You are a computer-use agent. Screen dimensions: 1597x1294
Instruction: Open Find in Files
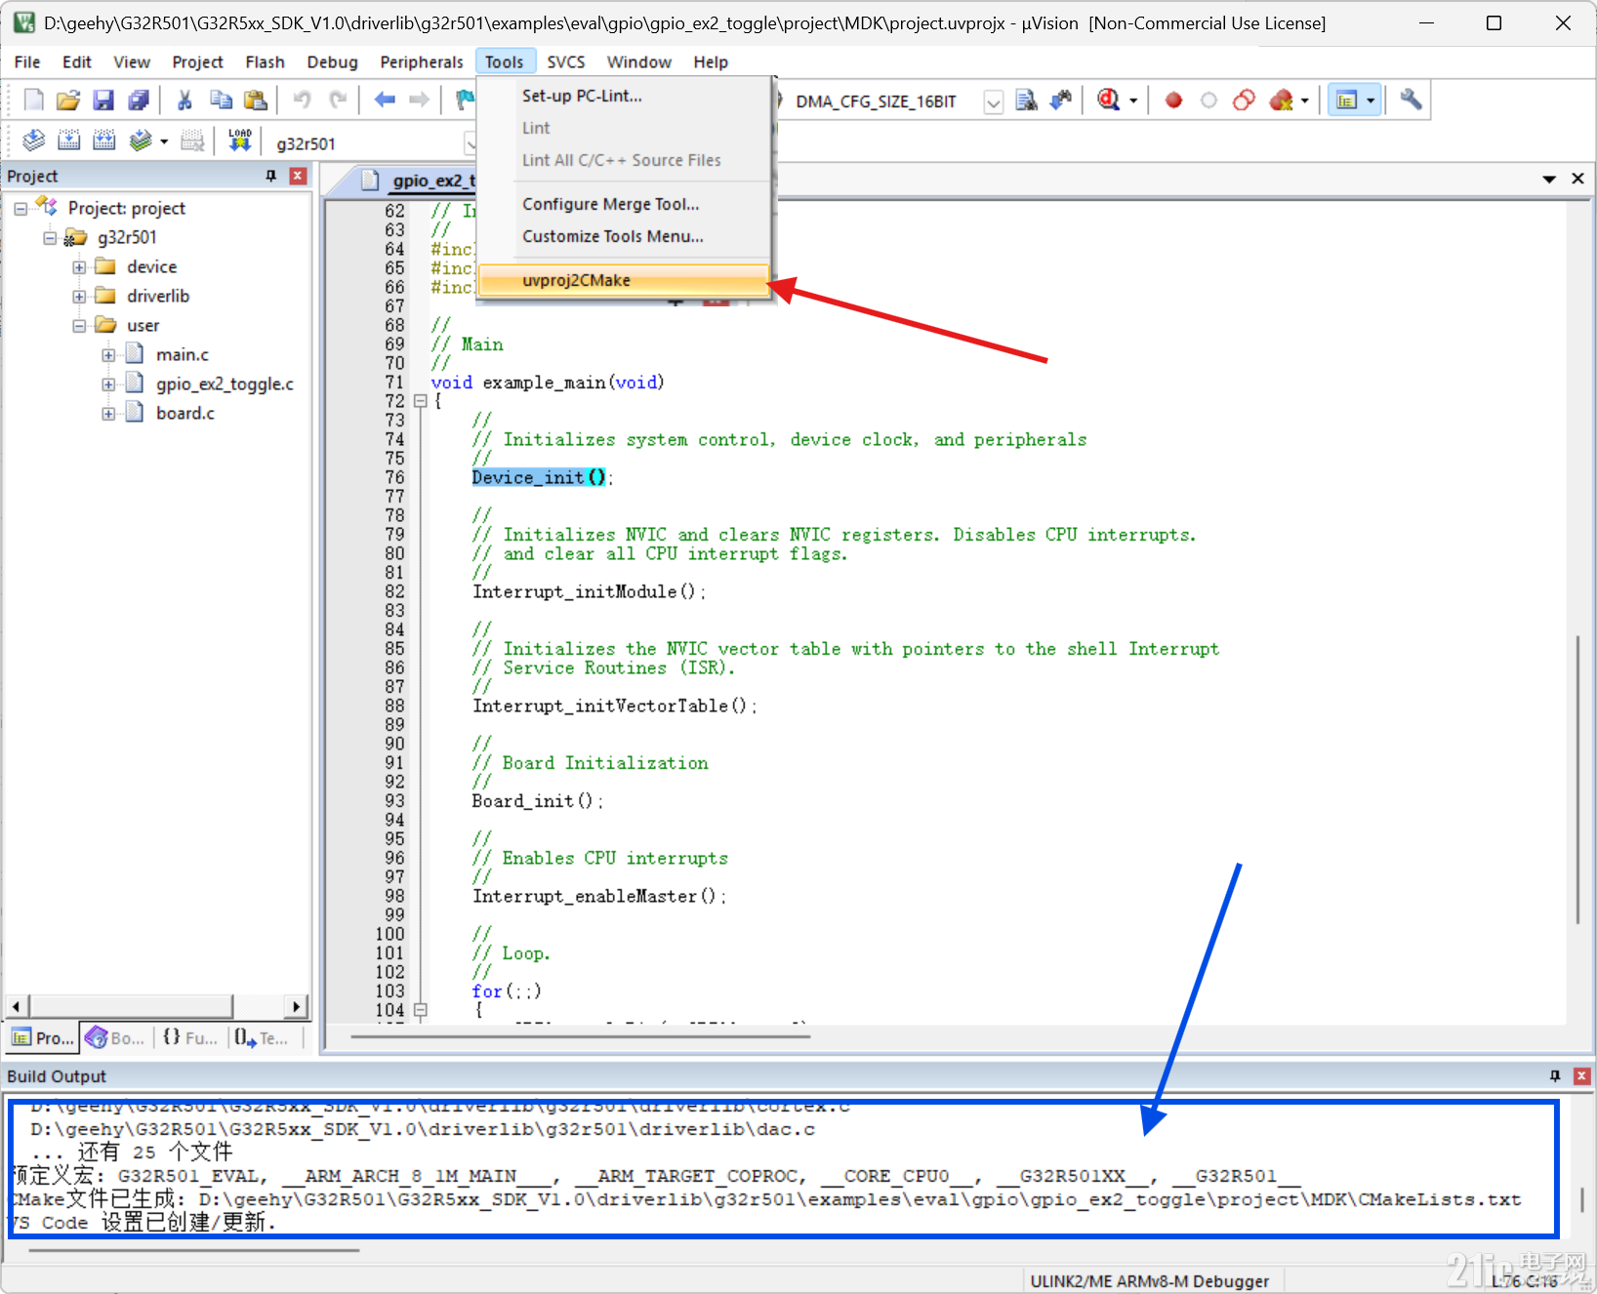(x=1028, y=99)
